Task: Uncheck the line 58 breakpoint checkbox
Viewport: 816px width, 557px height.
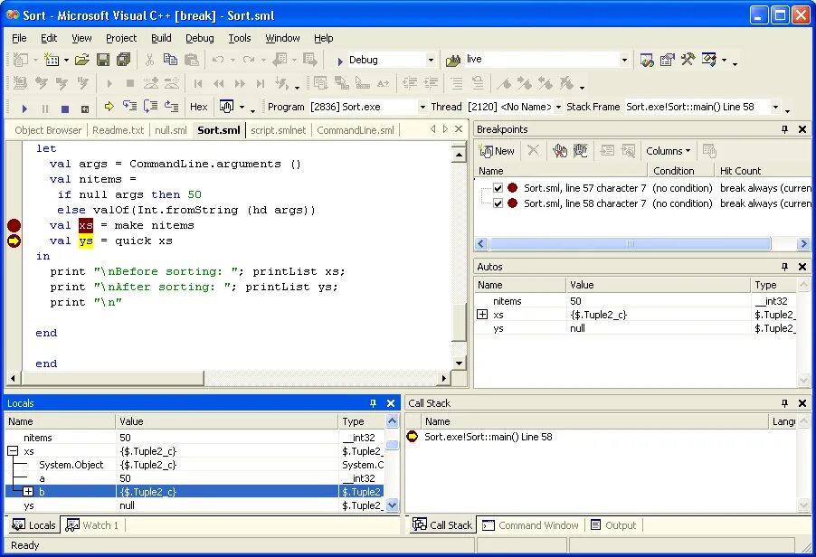Action: [x=498, y=203]
